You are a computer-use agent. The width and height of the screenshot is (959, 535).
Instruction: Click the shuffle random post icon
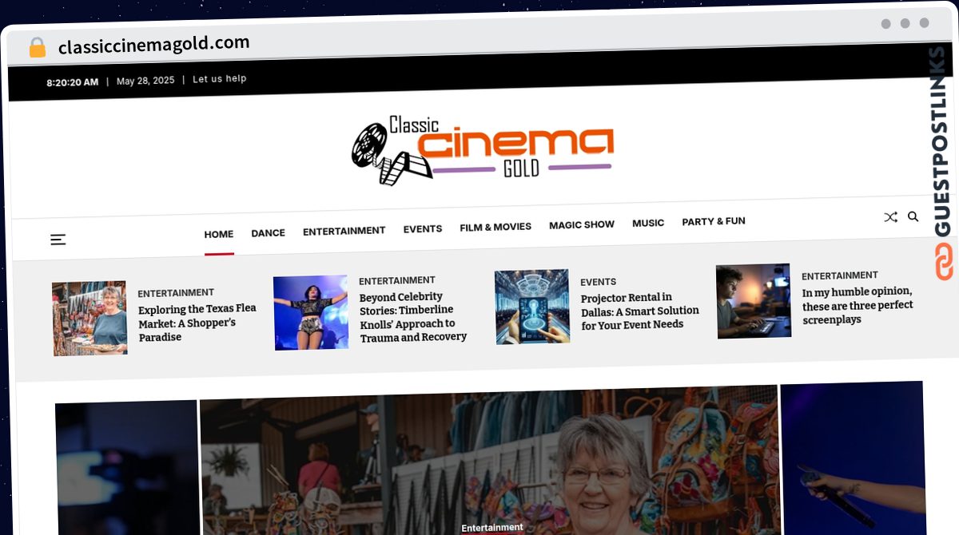[890, 217]
